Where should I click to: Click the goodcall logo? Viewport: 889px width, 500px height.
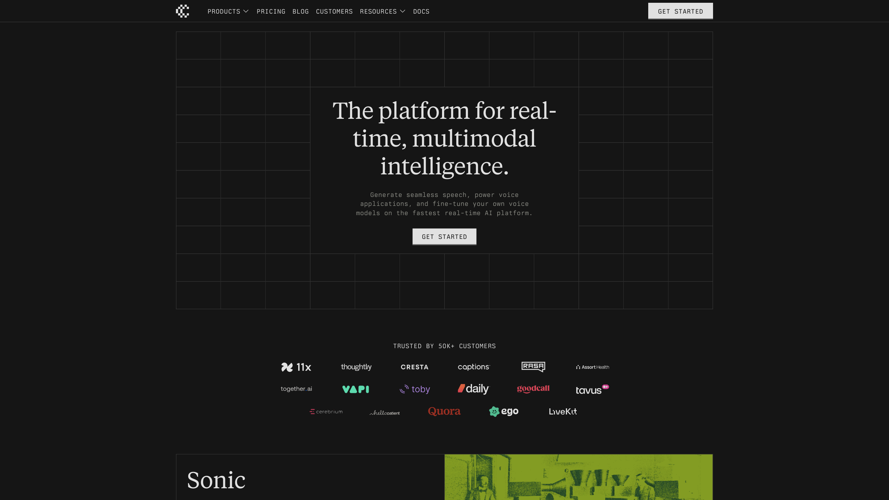tap(533, 389)
